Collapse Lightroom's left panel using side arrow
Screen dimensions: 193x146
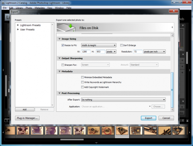pos(3,70)
